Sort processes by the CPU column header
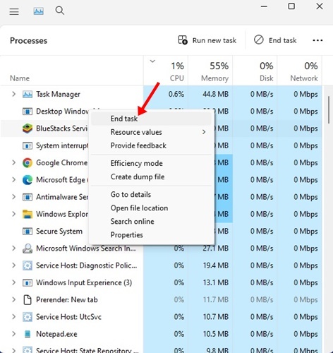This screenshot has height=353, width=333. pyautogui.click(x=166, y=71)
